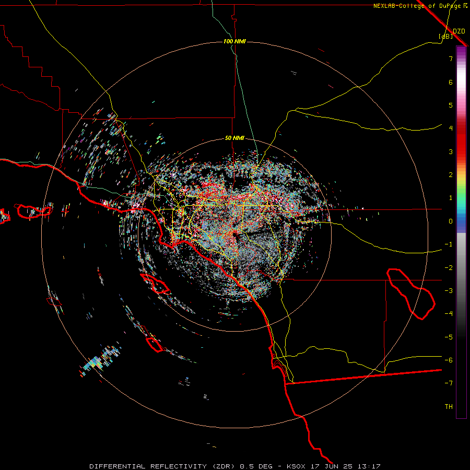Screen dimensions: 470x470
Task: Click the 3 dB tick on color scale
Action: [x=451, y=151]
